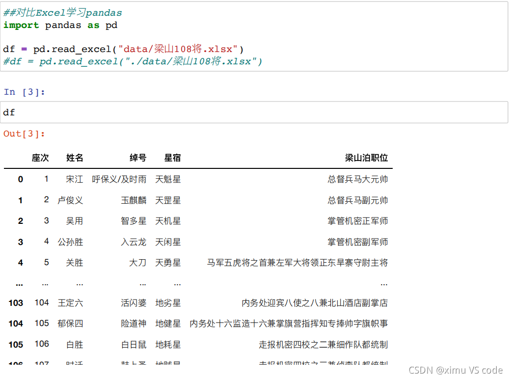Click inside the import pandas code cell
Viewport: 510px width, 379px height.
coord(254,36)
